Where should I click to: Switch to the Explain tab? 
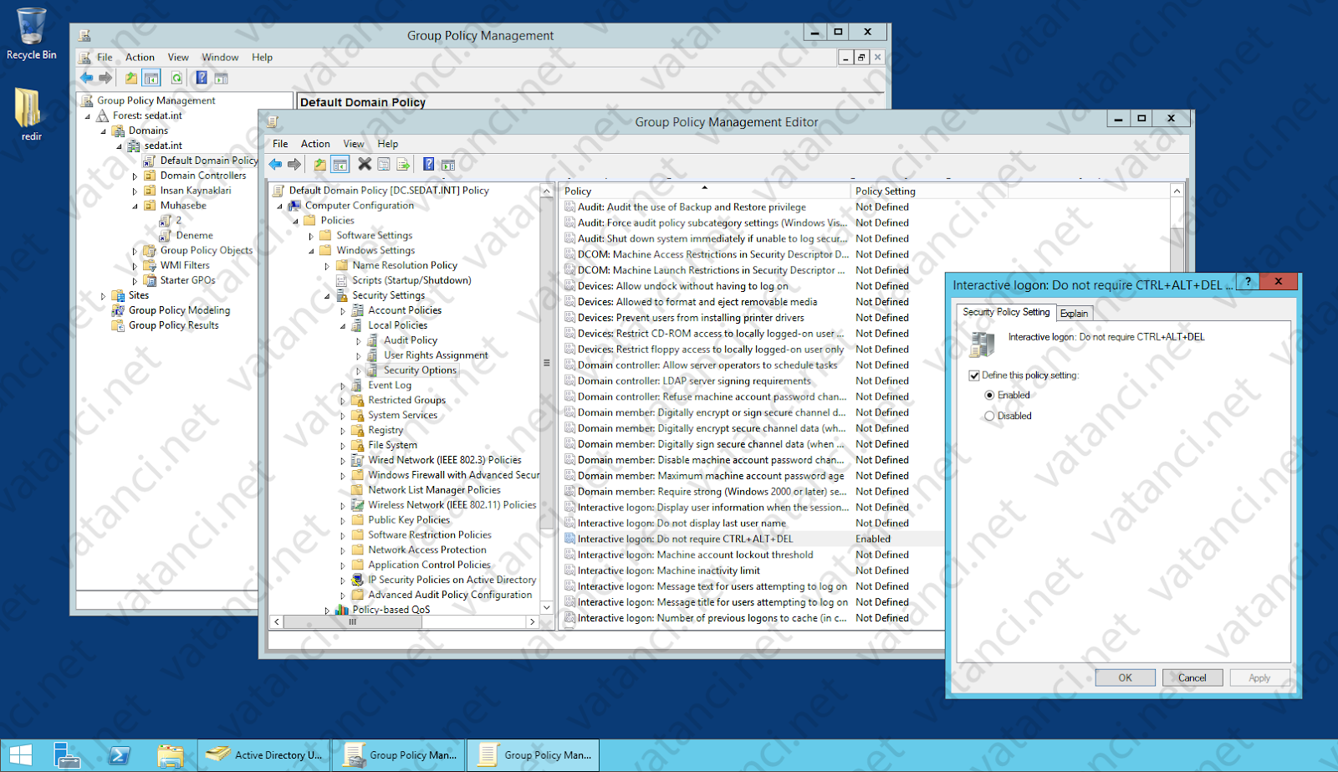pyautogui.click(x=1075, y=313)
